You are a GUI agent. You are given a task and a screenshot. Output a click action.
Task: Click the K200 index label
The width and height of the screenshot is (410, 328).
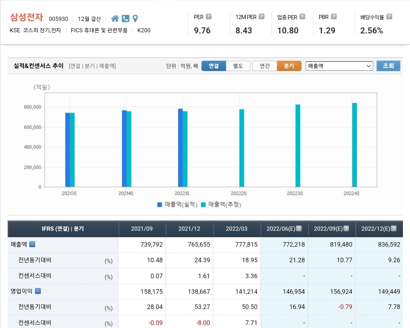click(144, 30)
